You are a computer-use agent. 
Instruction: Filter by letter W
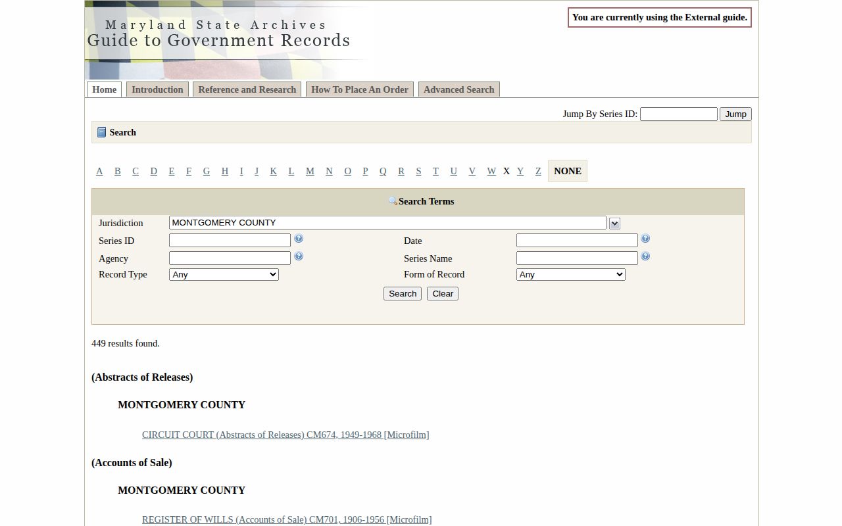[491, 171]
